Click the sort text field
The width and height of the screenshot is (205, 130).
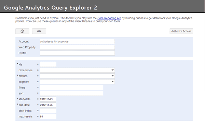[x=71, y=93]
